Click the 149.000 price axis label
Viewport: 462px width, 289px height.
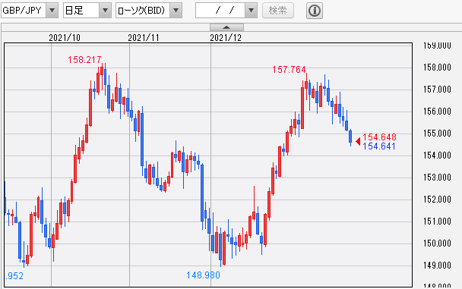(437, 265)
